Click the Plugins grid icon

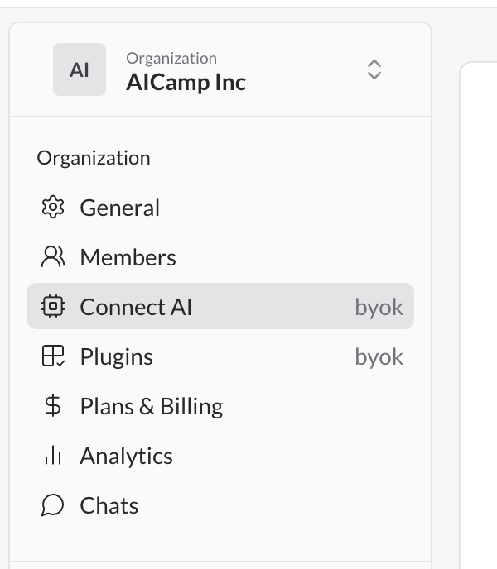[x=53, y=356]
